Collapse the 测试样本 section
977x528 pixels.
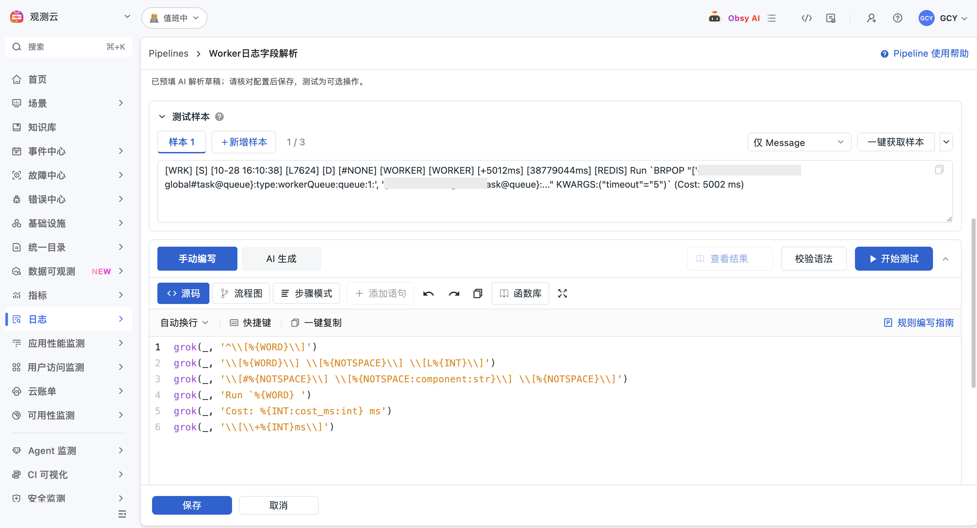[x=162, y=117]
